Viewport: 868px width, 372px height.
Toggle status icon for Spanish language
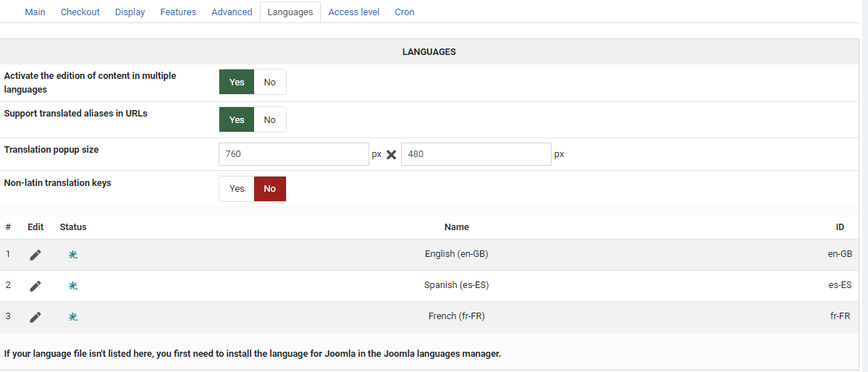(72, 286)
